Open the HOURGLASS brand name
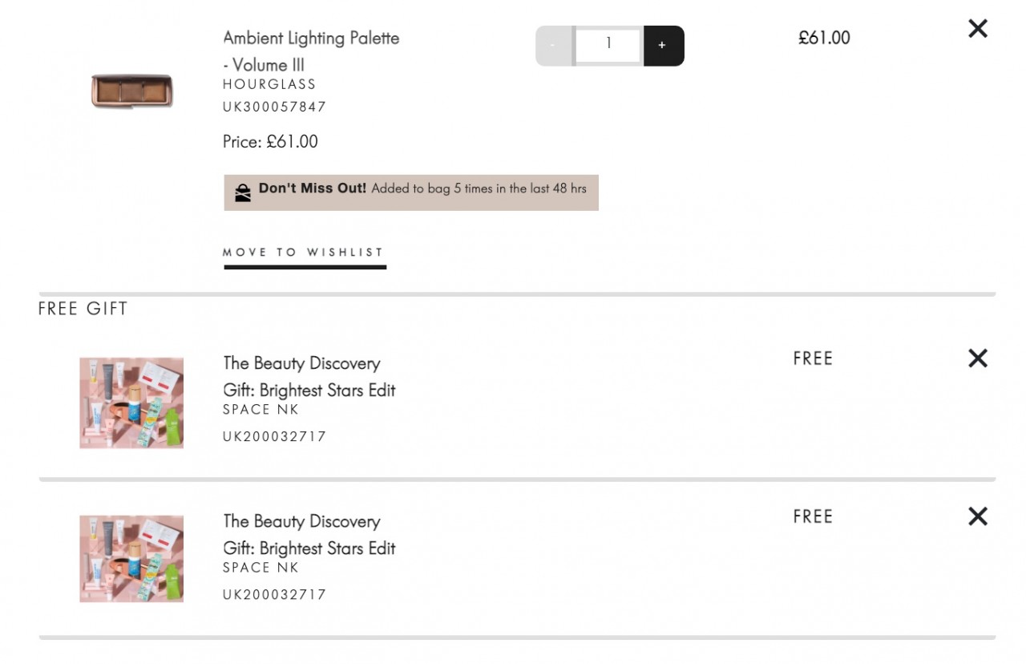This screenshot has width=1026, height=664. (x=269, y=84)
